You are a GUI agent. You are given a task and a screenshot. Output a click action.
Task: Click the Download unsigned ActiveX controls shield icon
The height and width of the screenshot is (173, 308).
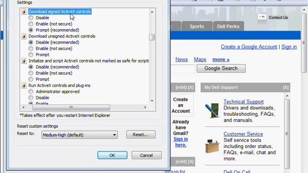point(24,37)
